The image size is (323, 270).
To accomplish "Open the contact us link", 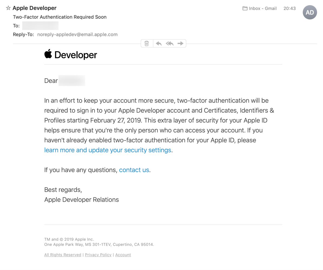I will click(x=134, y=170).
